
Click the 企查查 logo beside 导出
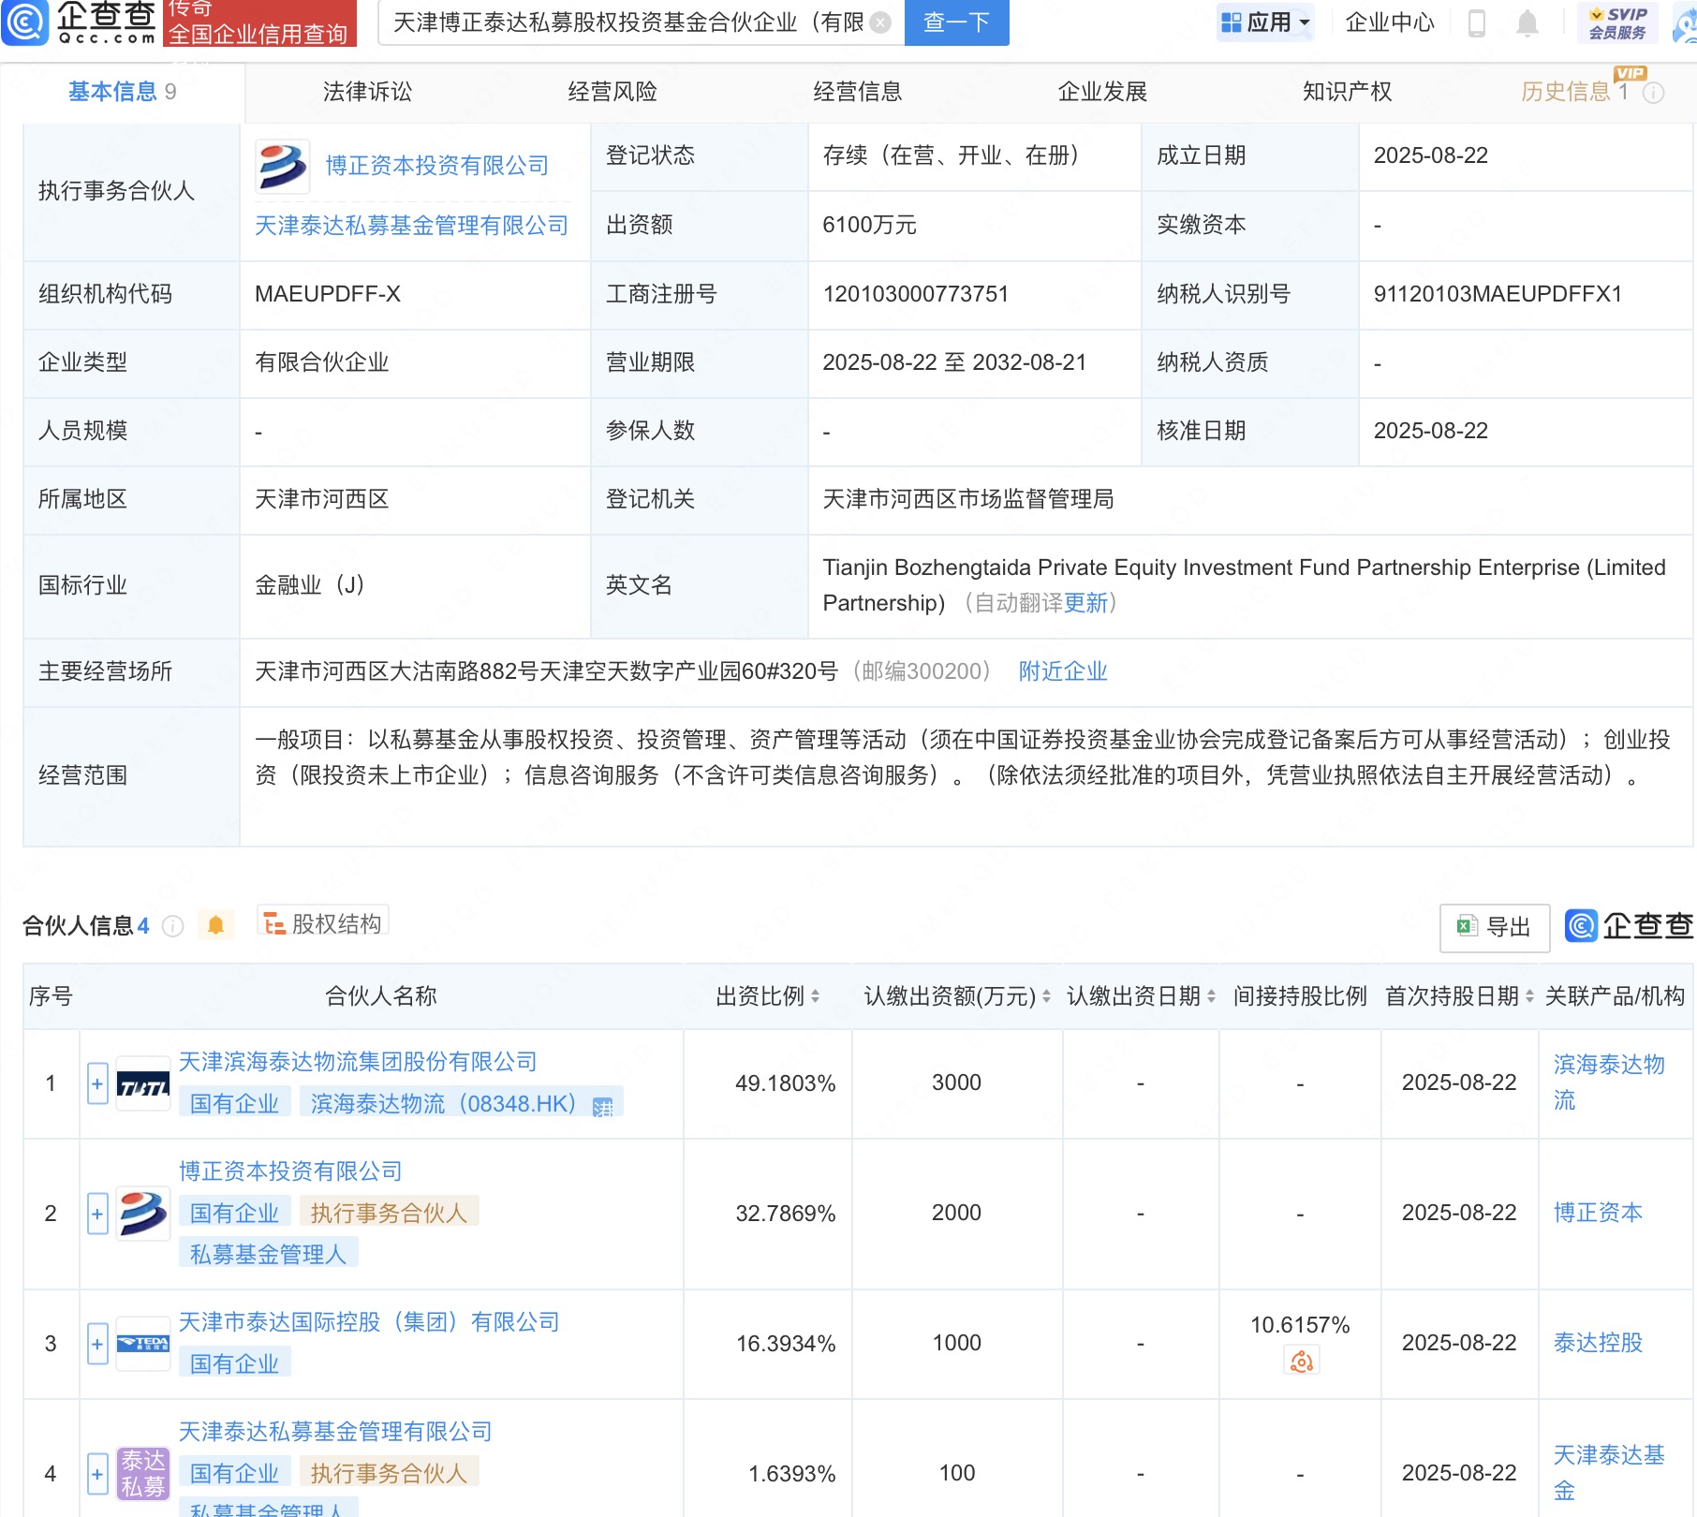tap(1629, 926)
